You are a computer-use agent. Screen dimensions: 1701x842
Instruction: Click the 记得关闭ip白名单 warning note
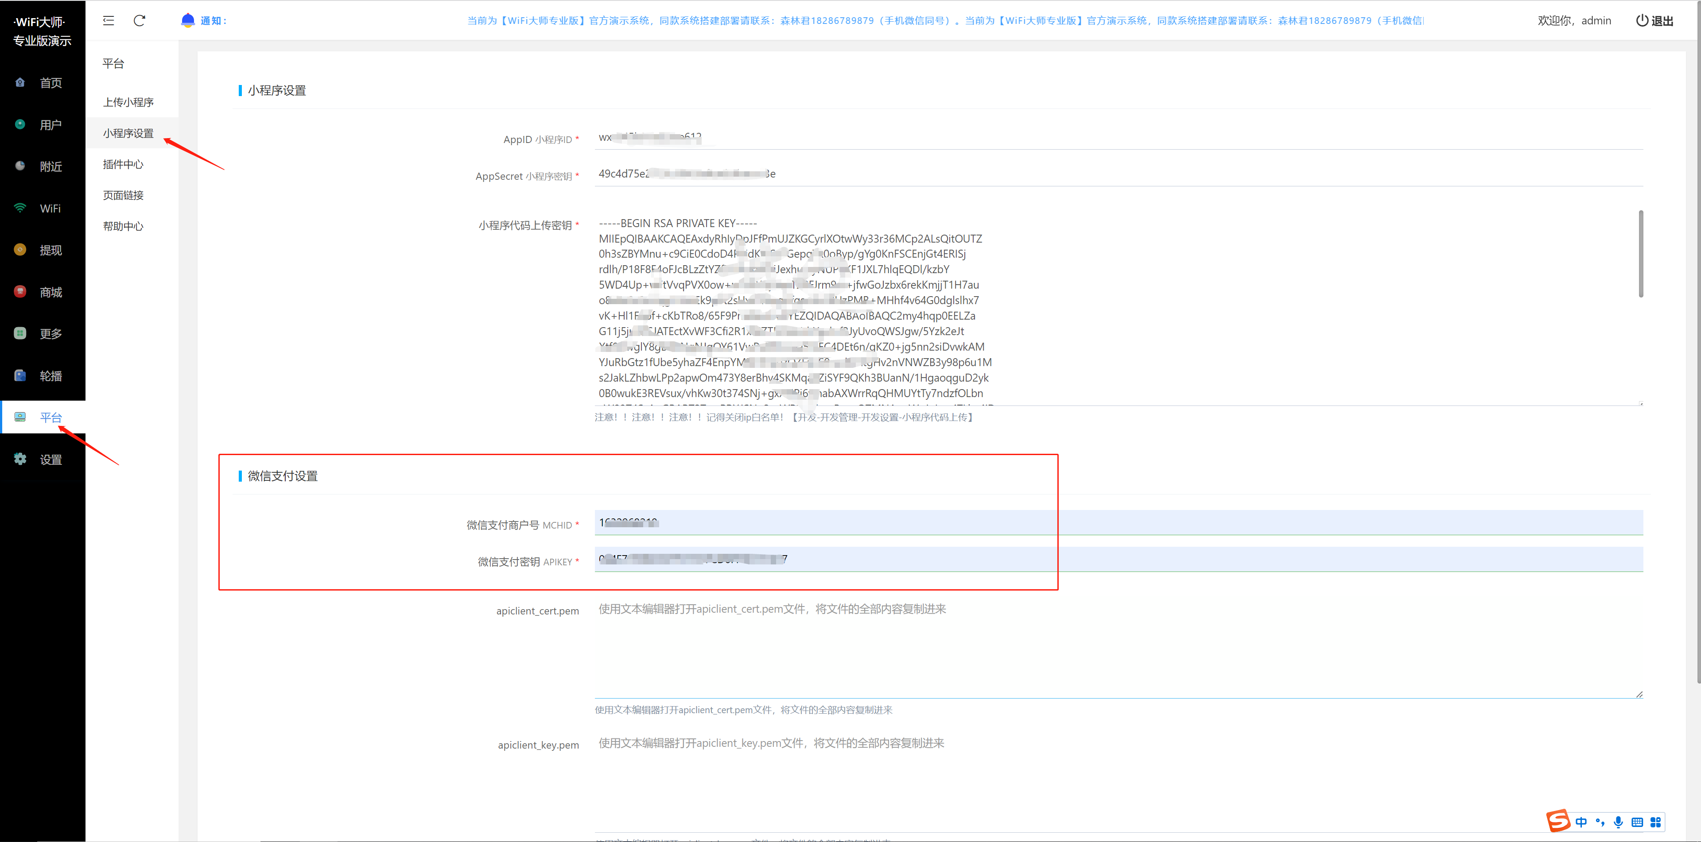(784, 417)
